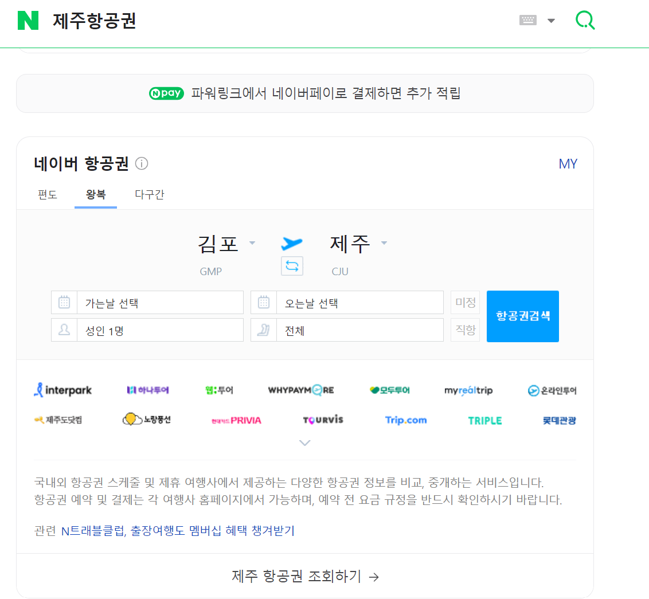Click calendar icon beside 가는날 선택
Viewport: 649px width, 599px height.
coord(64,302)
